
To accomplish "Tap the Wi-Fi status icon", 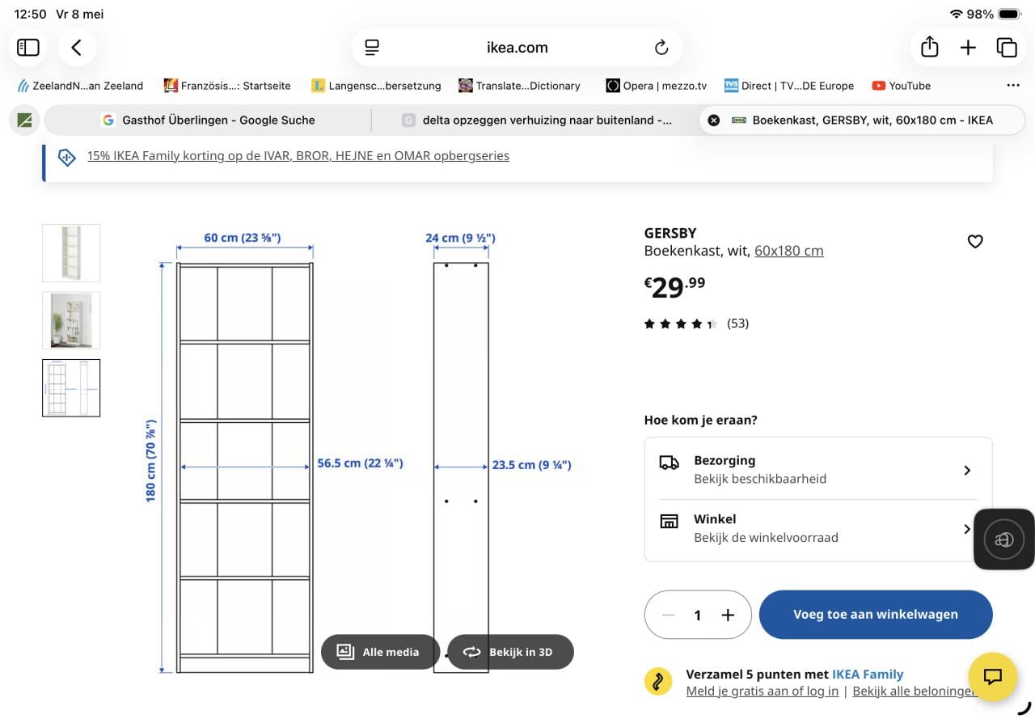I will click(x=957, y=14).
